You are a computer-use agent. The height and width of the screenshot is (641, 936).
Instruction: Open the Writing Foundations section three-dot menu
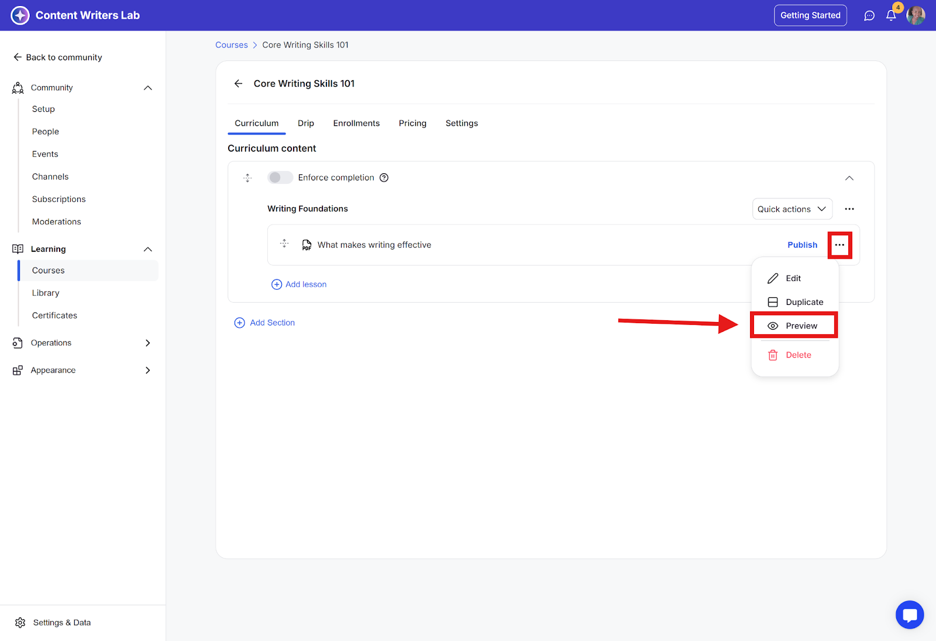[849, 209]
